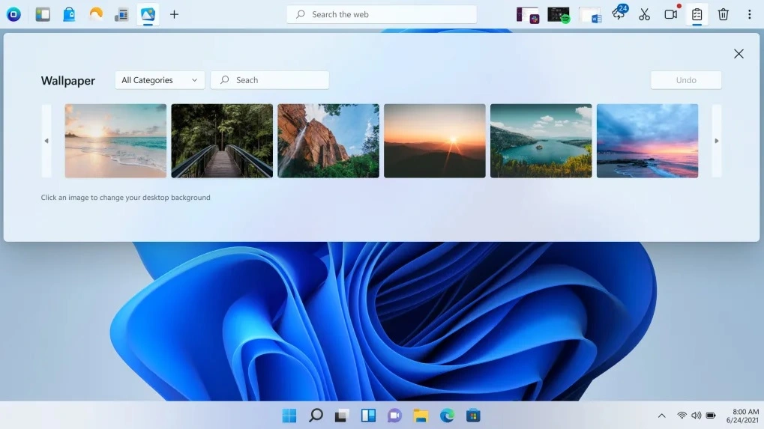Choose the pink sky seashore wallpaper
The width and height of the screenshot is (764, 429).
coord(648,141)
